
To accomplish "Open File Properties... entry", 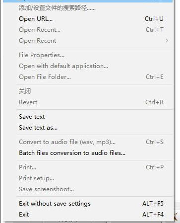I will 88,55.
